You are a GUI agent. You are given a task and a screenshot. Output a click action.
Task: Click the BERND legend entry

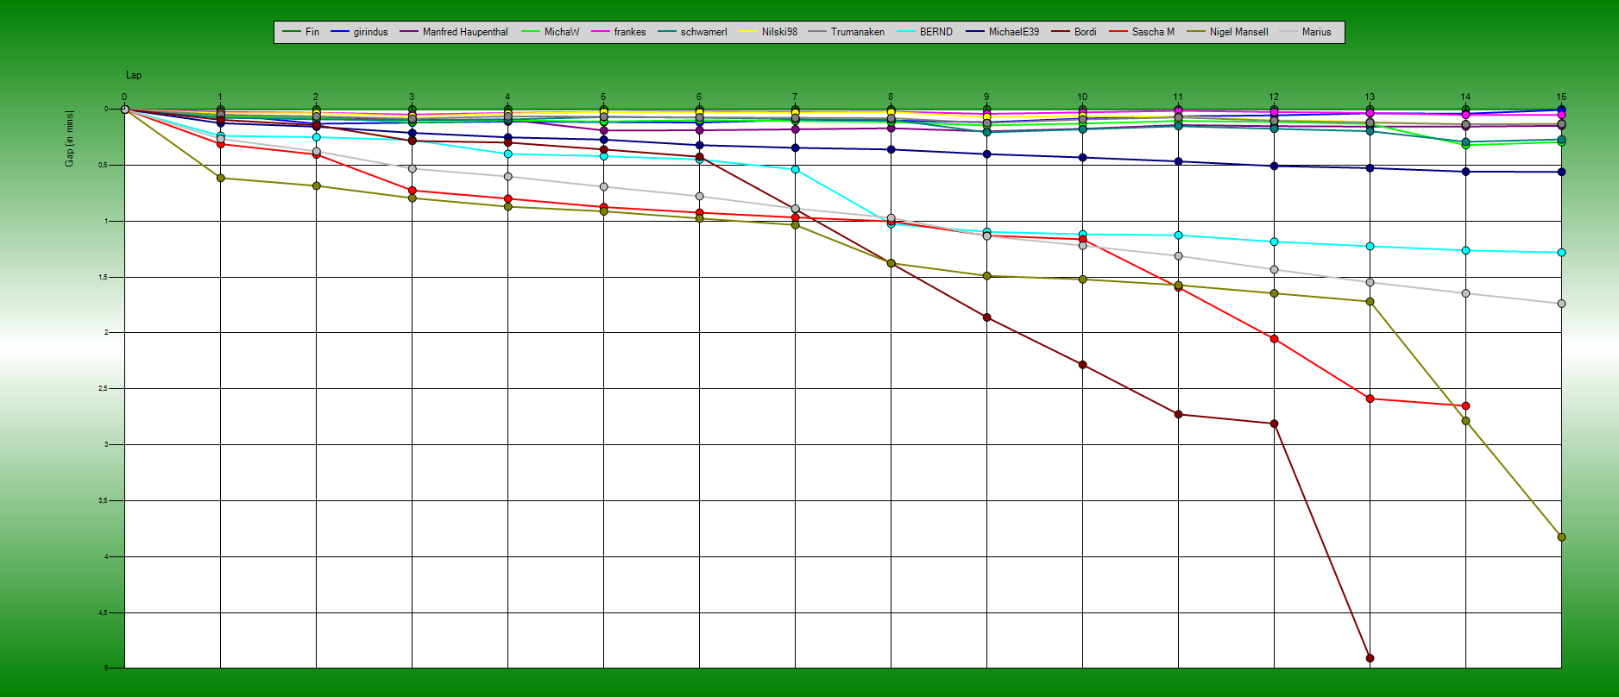click(x=924, y=32)
